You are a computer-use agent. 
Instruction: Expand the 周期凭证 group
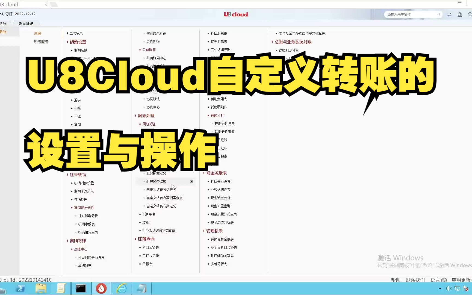[149, 124]
